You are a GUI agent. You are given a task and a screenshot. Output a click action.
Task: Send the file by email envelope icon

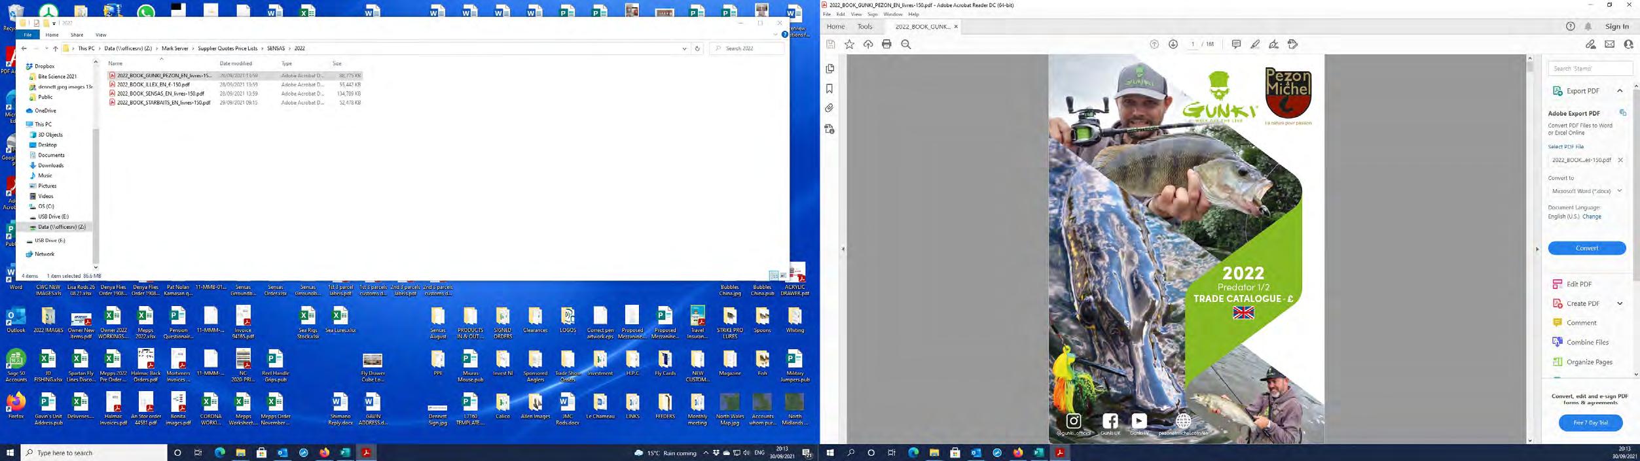(1610, 44)
